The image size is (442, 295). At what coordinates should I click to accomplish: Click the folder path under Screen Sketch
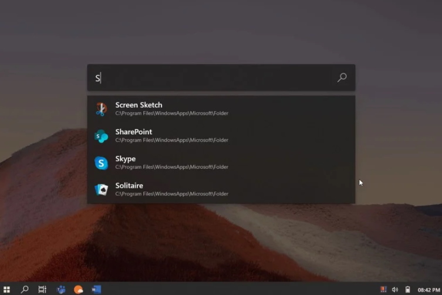(x=171, y=113)
